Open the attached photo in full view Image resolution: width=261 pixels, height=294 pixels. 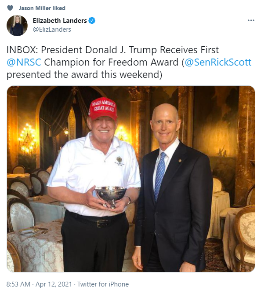coord(130,179)
